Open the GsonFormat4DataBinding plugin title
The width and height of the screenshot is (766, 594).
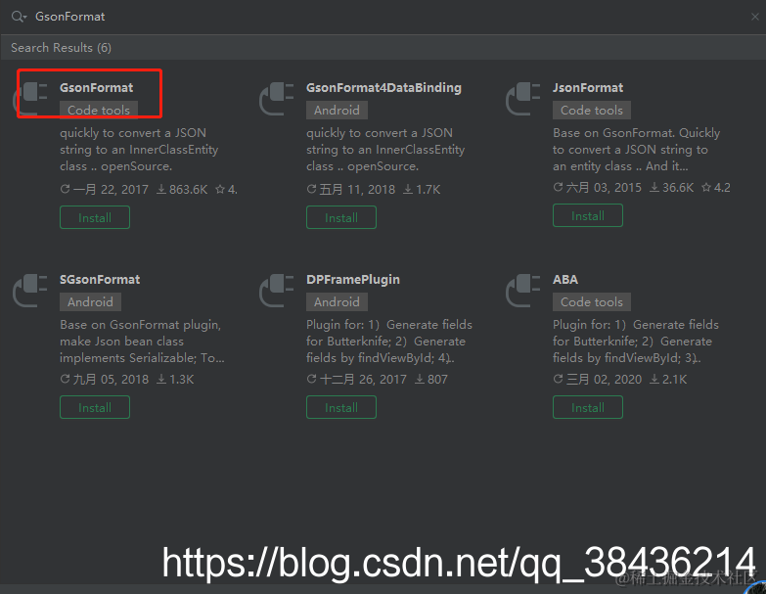coord(383,88)
